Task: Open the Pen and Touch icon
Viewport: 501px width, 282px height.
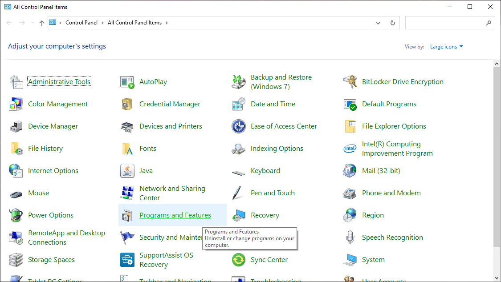Action: point(237,193)
